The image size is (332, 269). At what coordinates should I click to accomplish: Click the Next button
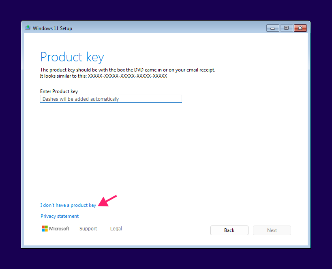pos(272,230)
